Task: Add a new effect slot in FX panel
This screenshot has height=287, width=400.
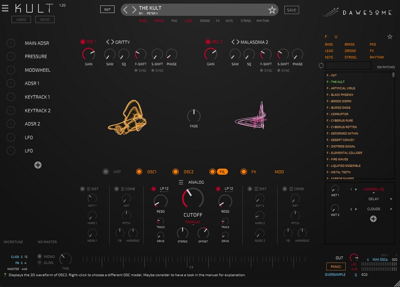Action: (x=373, y=219)
